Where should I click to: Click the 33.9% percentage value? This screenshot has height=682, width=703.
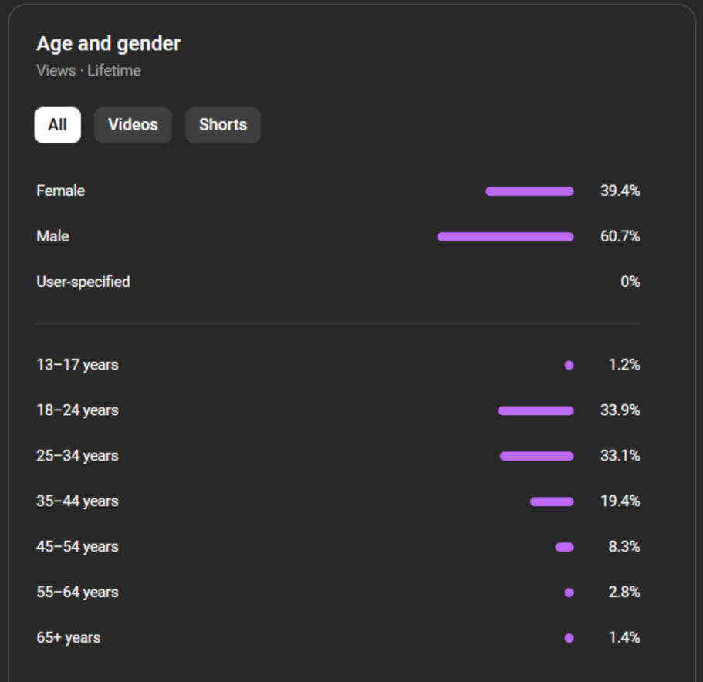(x=620, y=410)
